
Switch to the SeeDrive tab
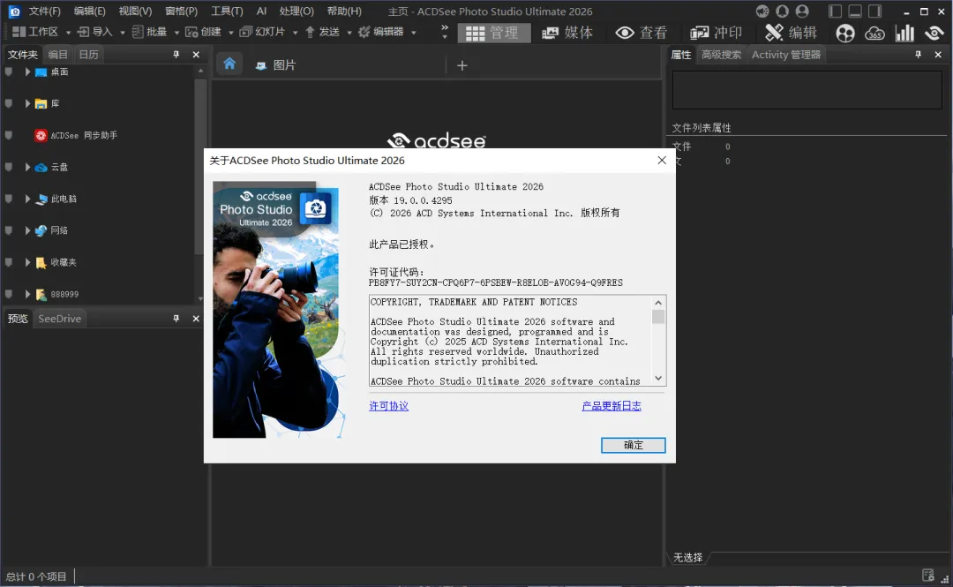click(x=60, y=318)
